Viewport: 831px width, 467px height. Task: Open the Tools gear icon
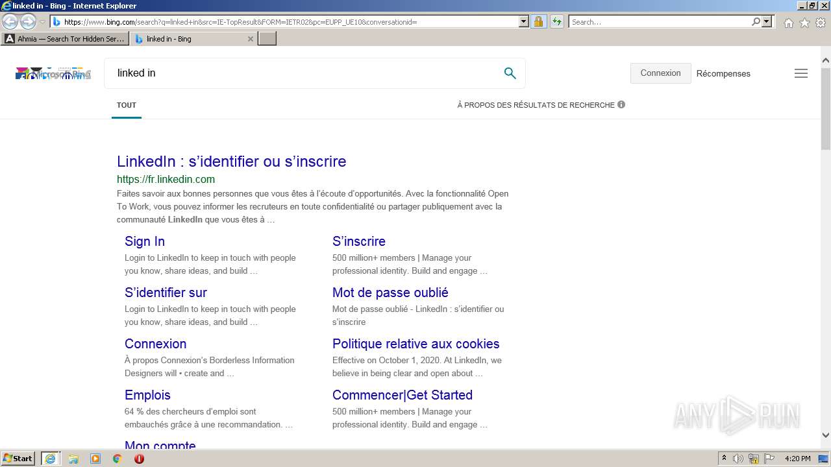(821, 23)
